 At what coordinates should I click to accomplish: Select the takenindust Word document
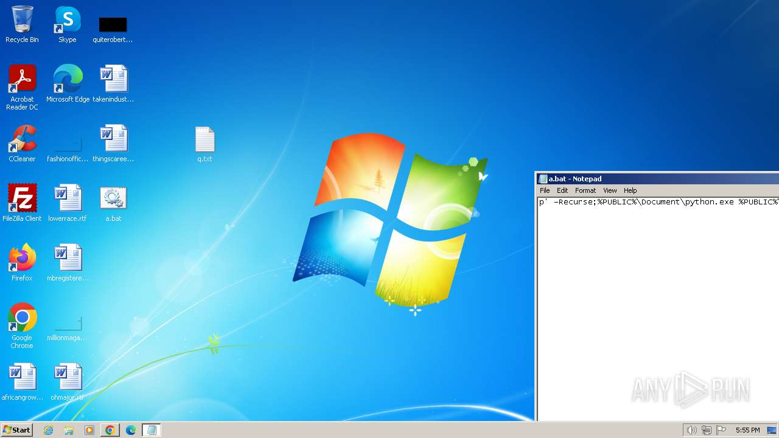tap(113, 83)
